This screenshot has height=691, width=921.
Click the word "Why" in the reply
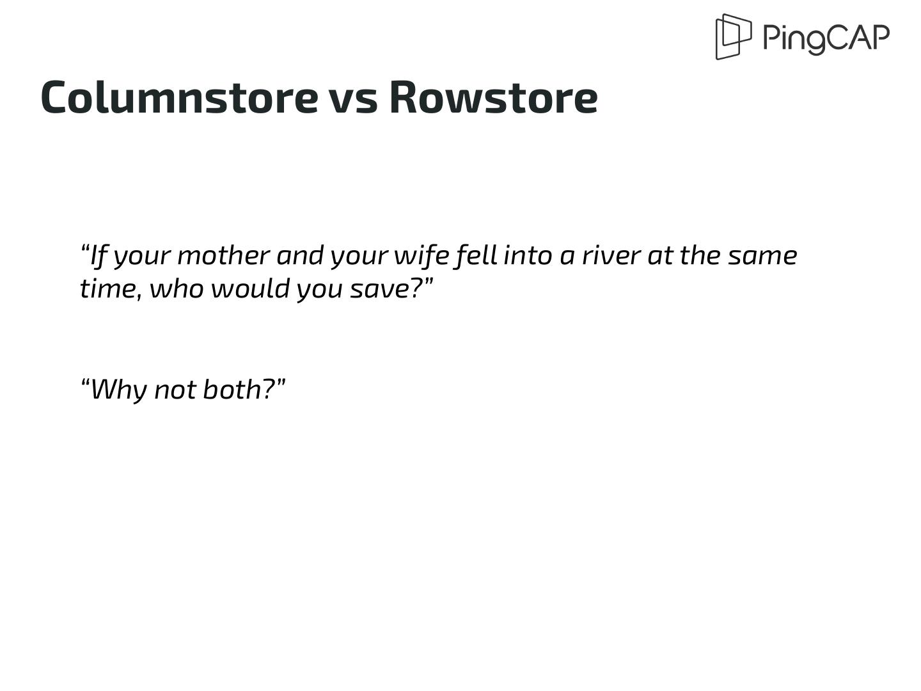[x=118, y=389]
